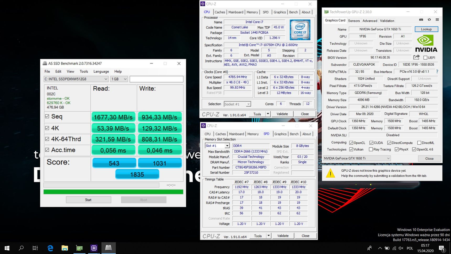Click GPU-Z screenshot camera icon
451x254 pixels.
(421, 20)
